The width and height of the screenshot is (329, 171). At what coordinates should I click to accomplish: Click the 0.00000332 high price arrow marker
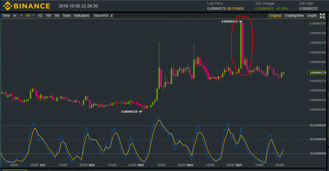point(240,21)
